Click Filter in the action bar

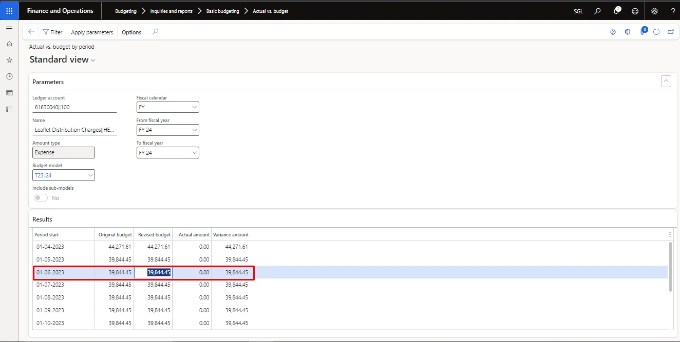click(x=52, y=32)
